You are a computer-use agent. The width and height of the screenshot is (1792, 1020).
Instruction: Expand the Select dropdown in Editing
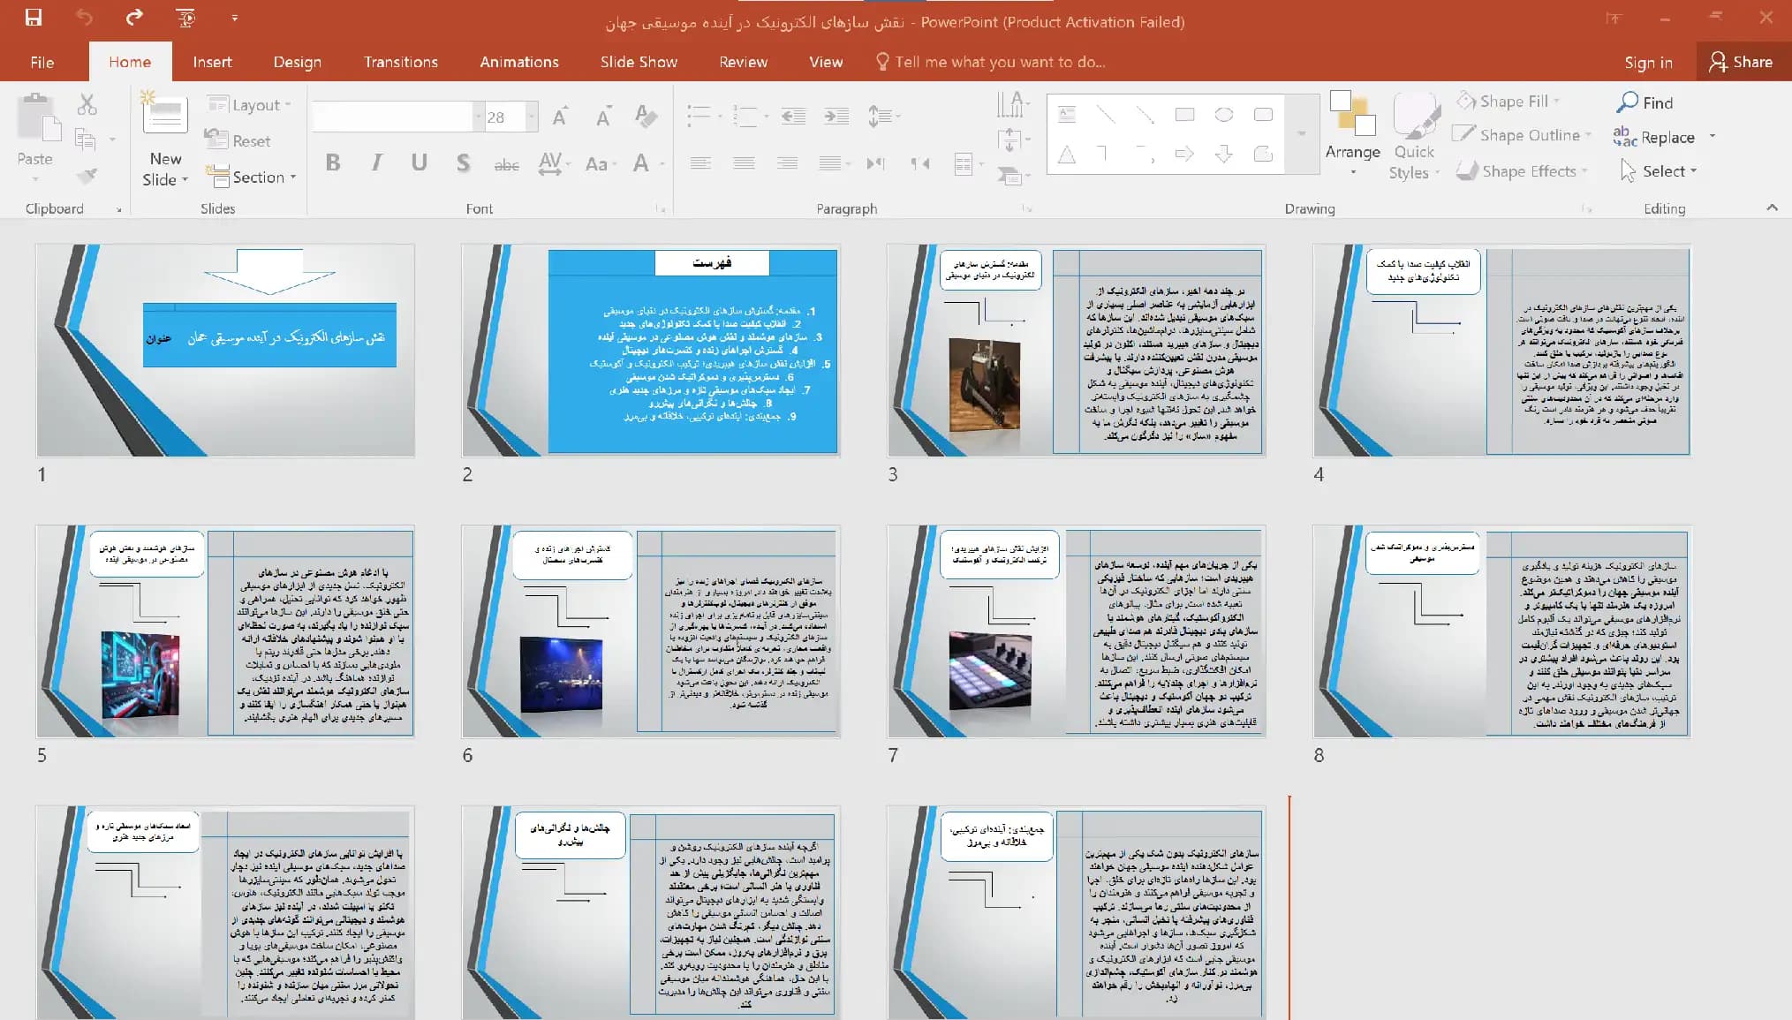pos(1659,171)
